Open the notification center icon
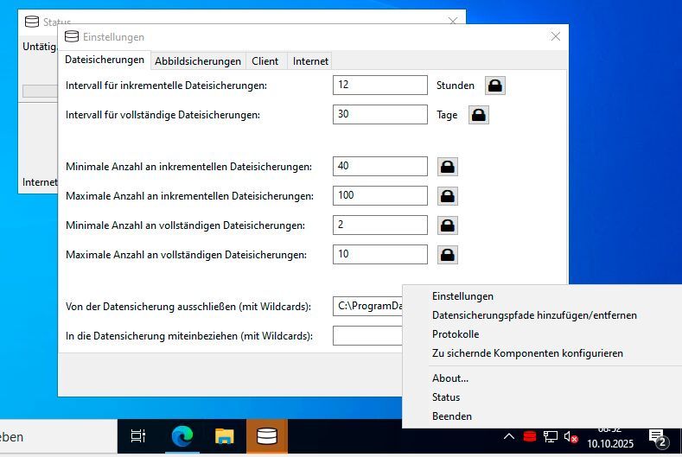Viewport: 682px width, 457px height. tap(659, 437)
